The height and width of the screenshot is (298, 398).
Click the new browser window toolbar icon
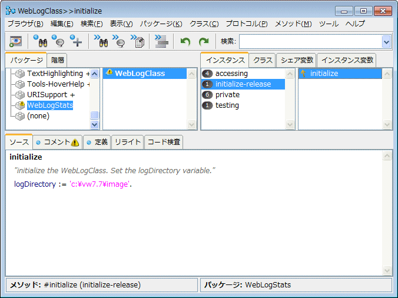[16, 41]
